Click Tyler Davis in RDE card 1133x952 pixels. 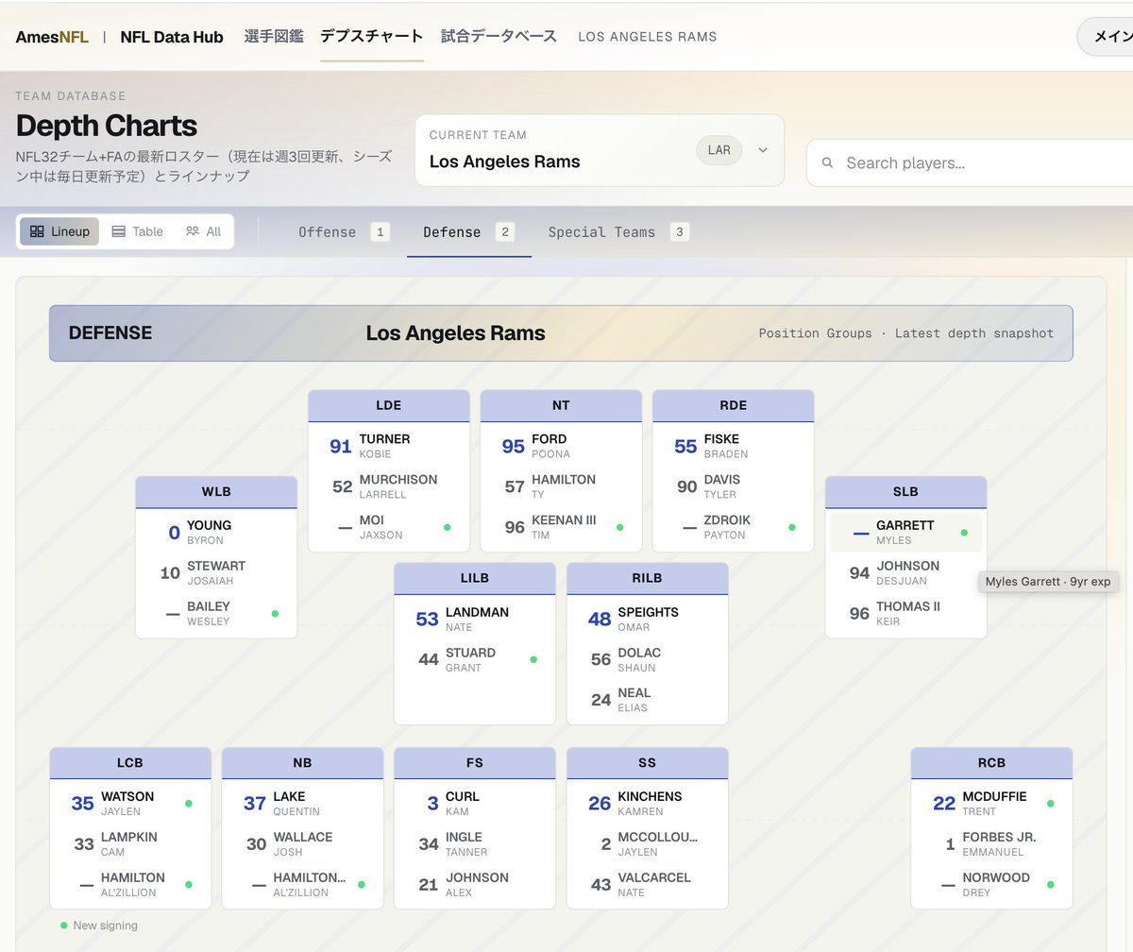(734, 486)
